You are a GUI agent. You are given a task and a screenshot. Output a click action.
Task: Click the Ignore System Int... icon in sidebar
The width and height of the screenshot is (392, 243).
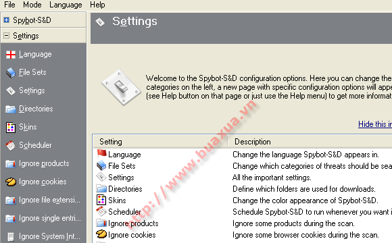tap(11, 236)
